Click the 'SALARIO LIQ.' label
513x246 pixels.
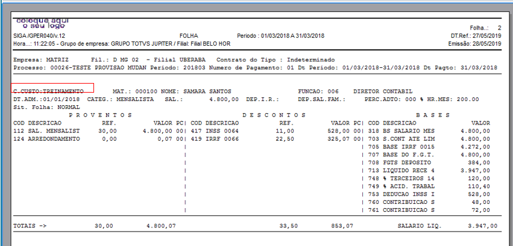420,226
